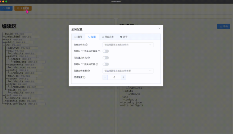Click the note field beside main.ts
Screen dimensions: 233x134
pyautogui.click(x=29, y=76)
